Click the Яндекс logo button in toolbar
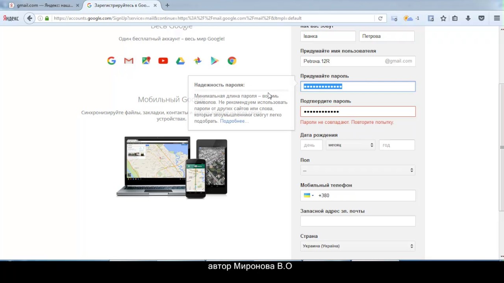Screen dimensions: 504x283 coord(11,18)
